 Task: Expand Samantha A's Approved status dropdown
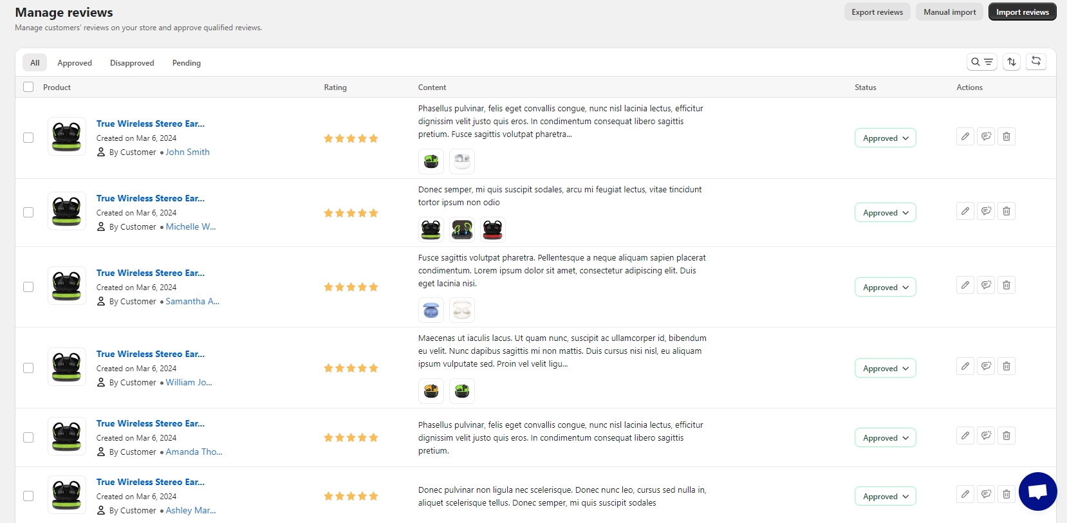[x=885, y=288]
